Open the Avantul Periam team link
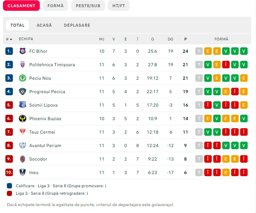 (x=45, y=146)
